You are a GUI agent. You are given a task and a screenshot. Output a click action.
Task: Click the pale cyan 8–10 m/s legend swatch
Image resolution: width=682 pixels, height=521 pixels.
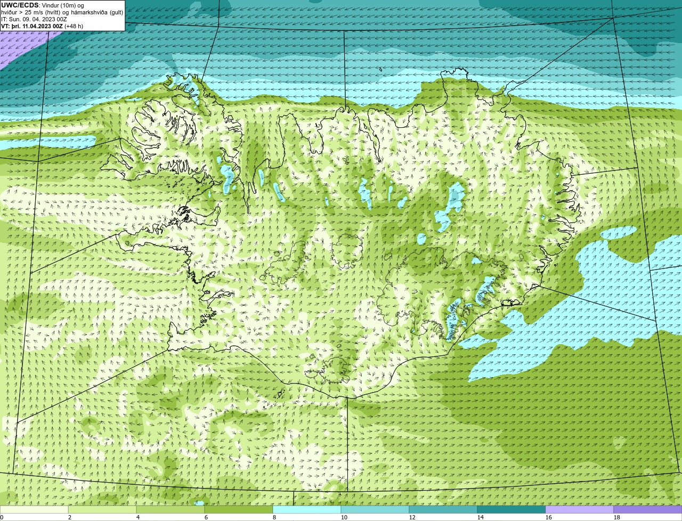[x=307, y=510]
